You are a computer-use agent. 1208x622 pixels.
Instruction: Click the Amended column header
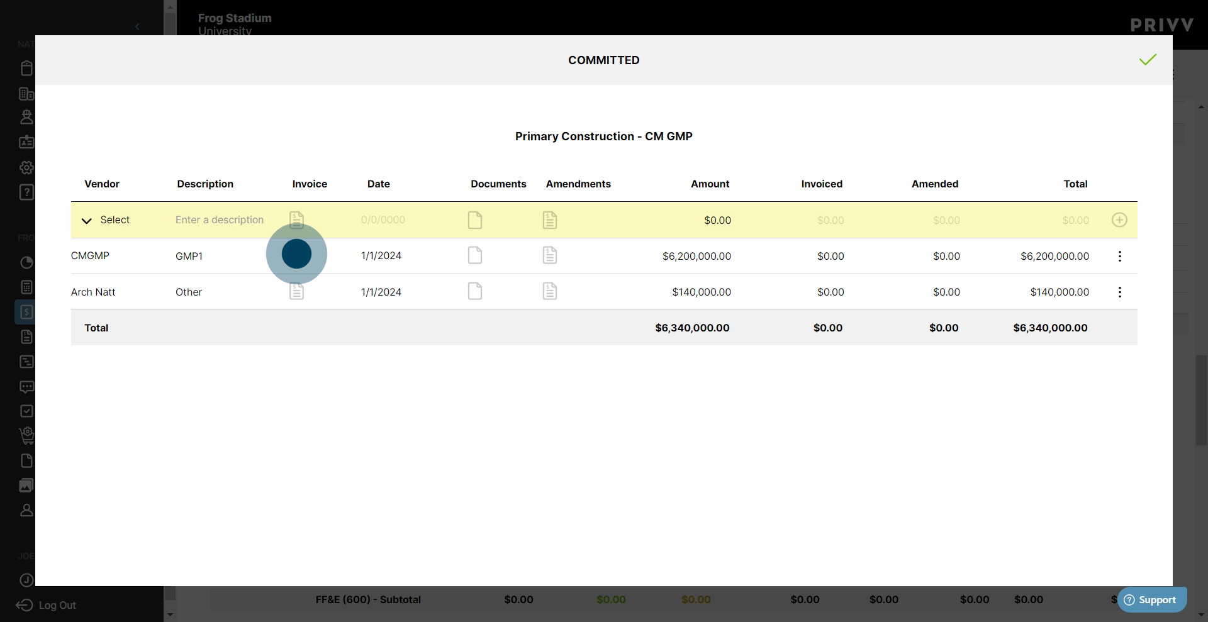pos(935,184)
